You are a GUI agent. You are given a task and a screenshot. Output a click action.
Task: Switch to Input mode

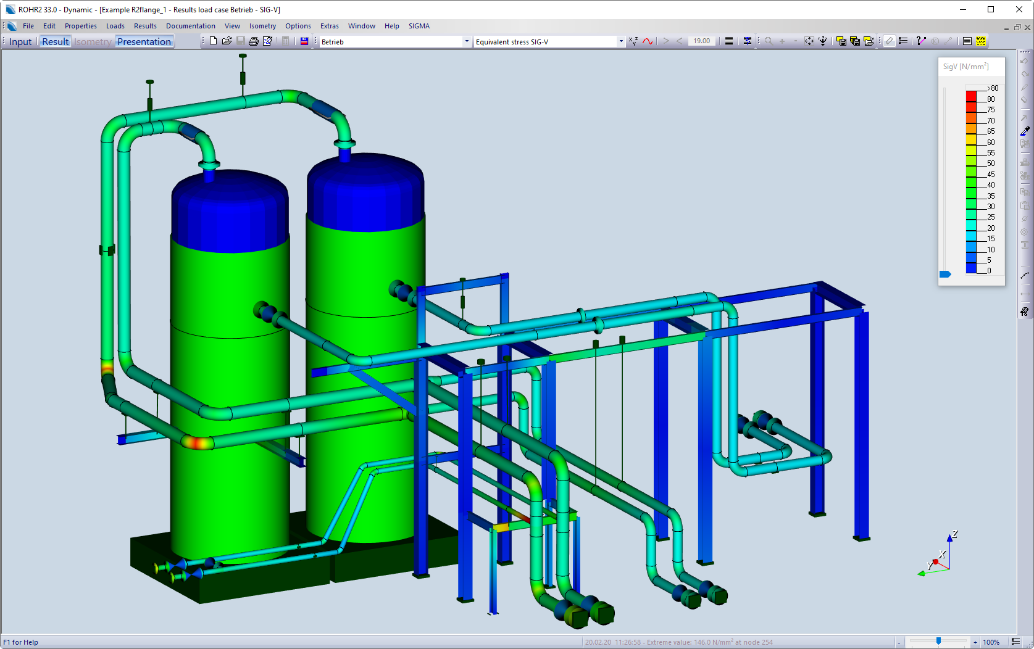point(20,42)
